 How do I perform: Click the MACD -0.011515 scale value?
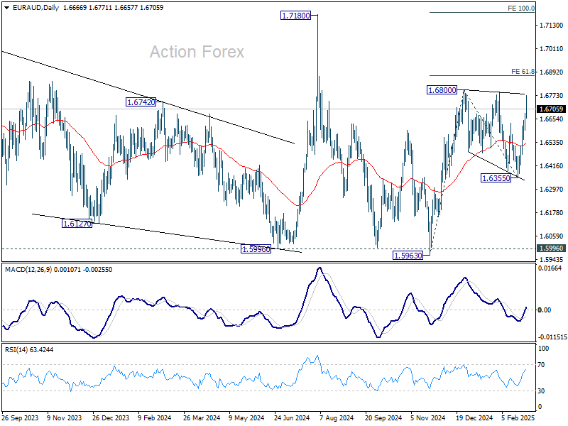[x=552, y=337]
